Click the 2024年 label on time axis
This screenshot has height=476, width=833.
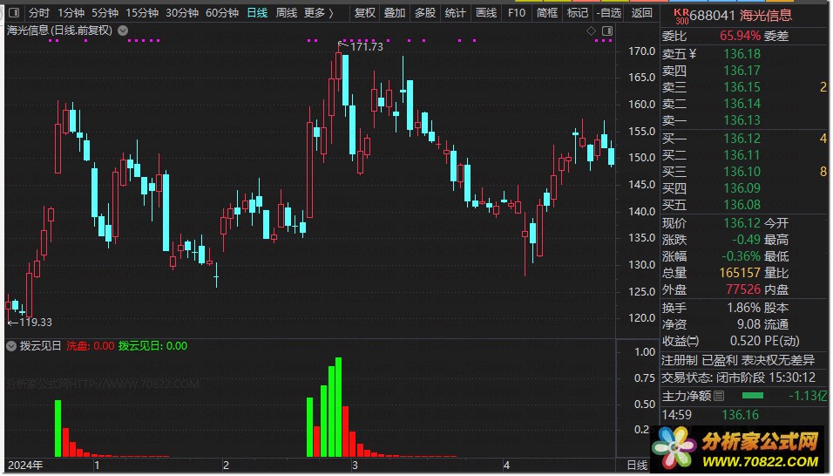pyautogui.click(x=25, y=466)
